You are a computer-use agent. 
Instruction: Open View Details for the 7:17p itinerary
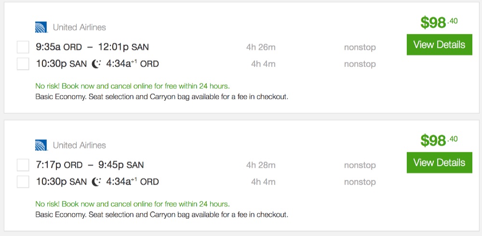pyautogui.click(x=439, y=163)
